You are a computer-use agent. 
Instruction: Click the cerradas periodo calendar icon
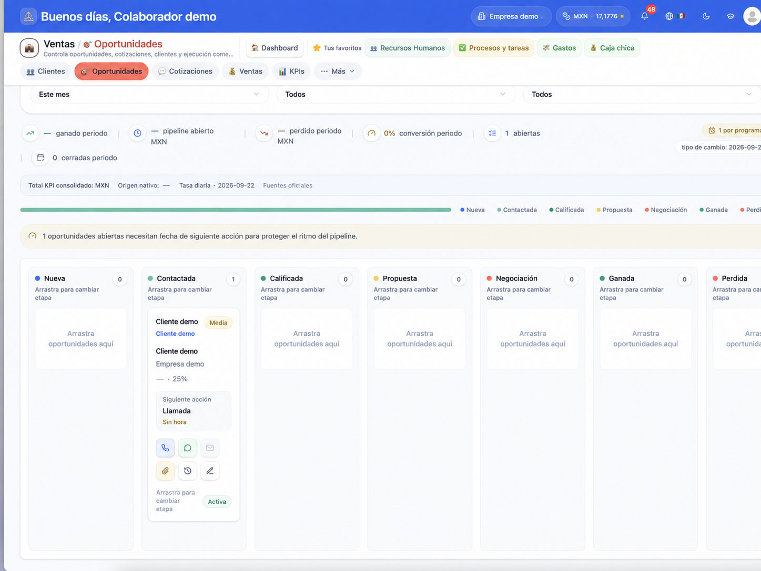pos(40,158)
